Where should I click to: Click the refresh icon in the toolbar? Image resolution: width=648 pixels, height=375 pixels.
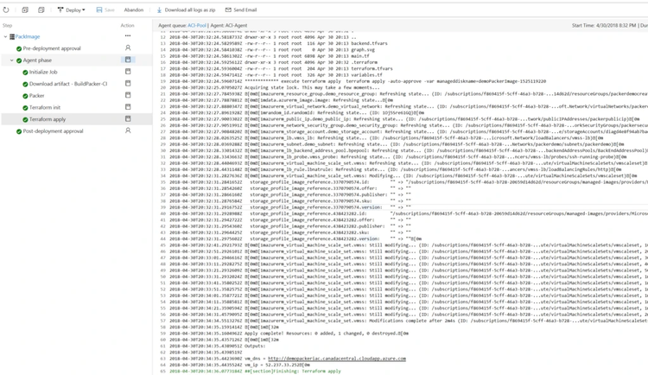6,10
